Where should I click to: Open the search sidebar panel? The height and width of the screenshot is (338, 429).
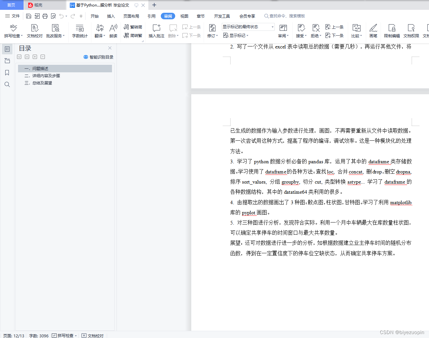click(7, 84)
